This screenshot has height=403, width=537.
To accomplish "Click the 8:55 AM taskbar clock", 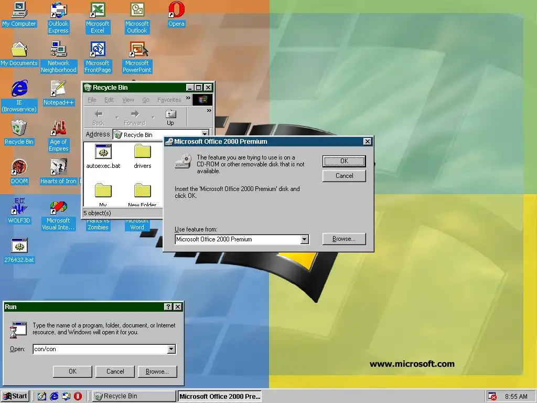I will click(516, 397).
